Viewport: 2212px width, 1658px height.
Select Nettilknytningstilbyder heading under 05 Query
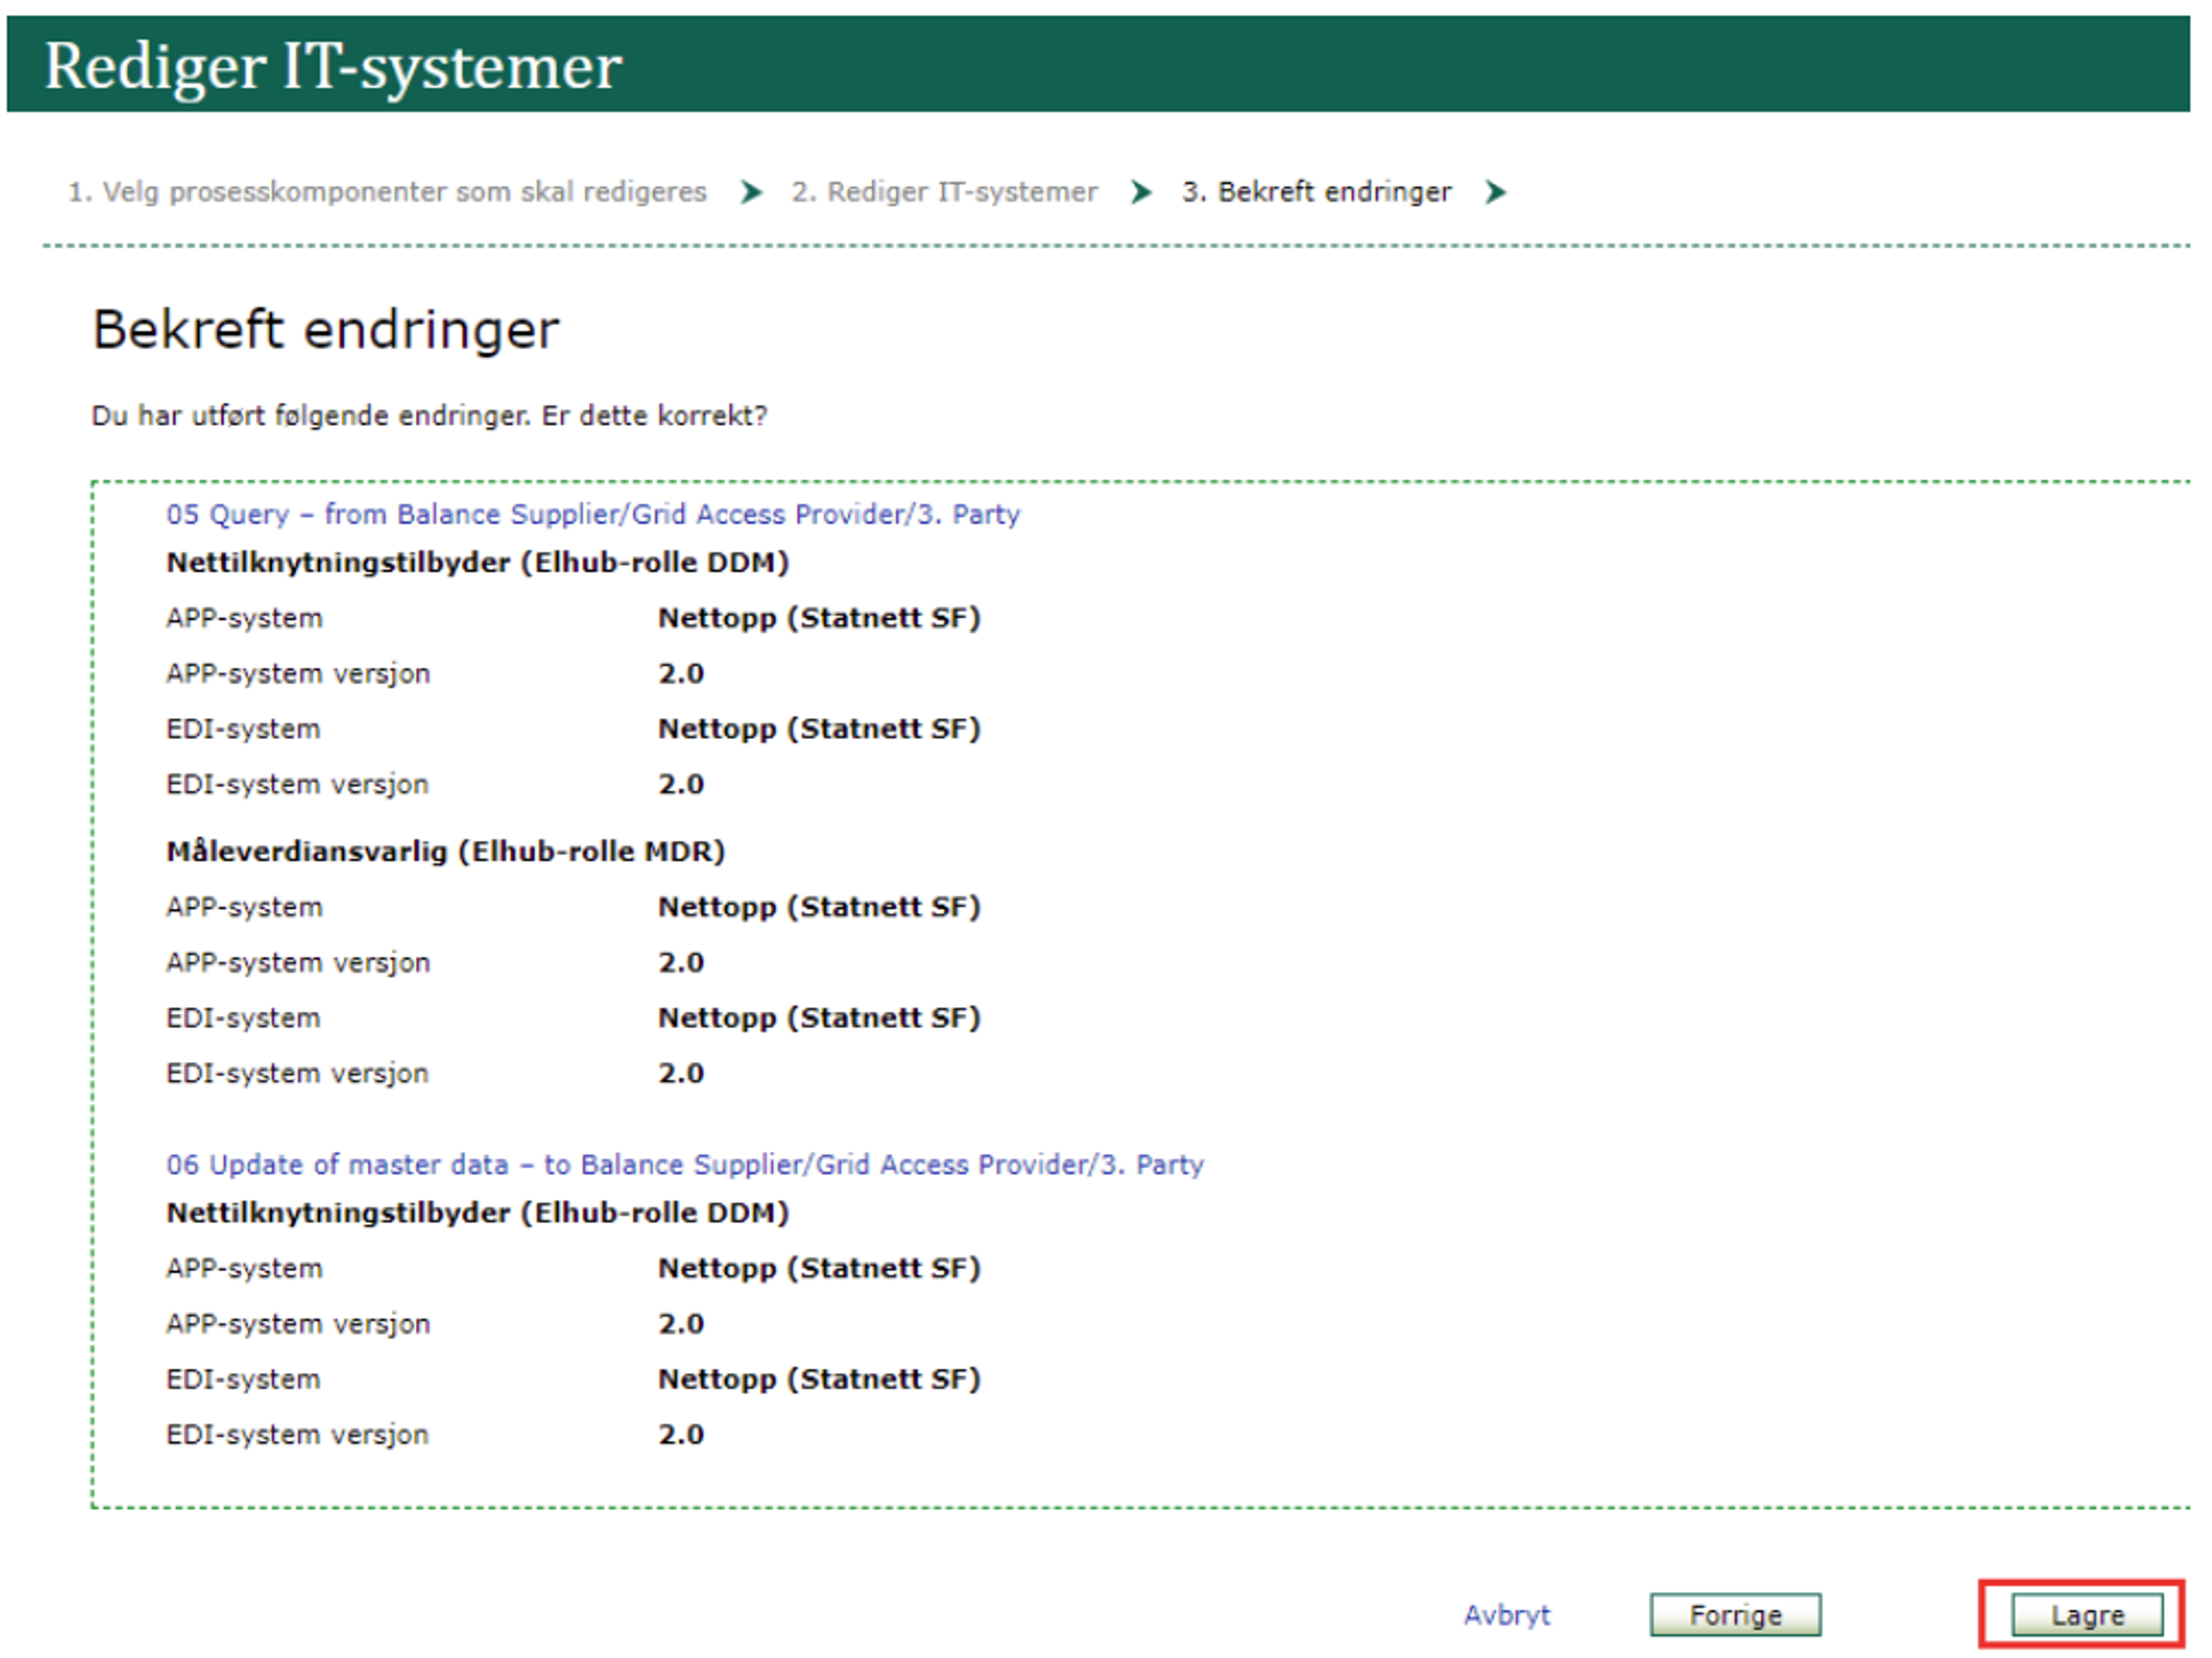click(x=477, y=562)
